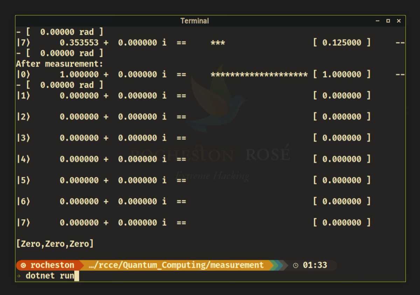Click the |4⟩ state label
The width and height of the screenshot is (420, 295).
click(x=23, y=159)
